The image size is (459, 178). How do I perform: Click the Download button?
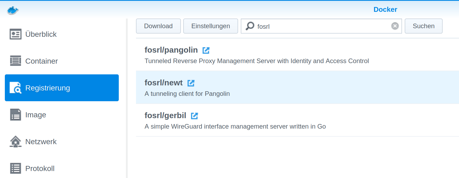click(x=158, y=26)
